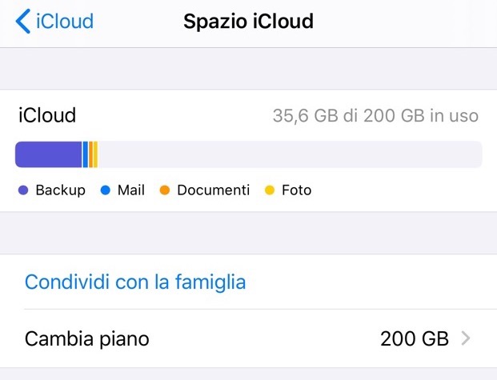Image resolution: width=497 pixels, height=380 pixels.
Task: Click the orange Documenti legend dot
Action: point(165,190)
